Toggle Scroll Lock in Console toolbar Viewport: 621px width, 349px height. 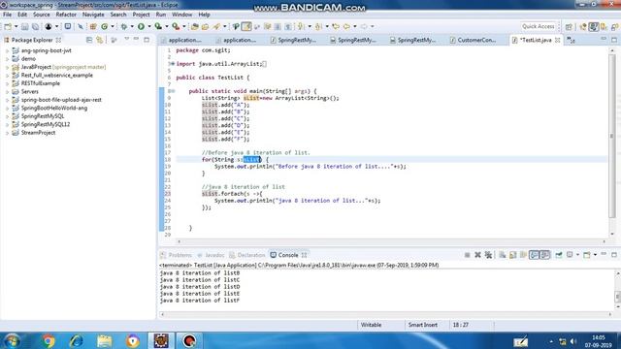coord(513,255)
